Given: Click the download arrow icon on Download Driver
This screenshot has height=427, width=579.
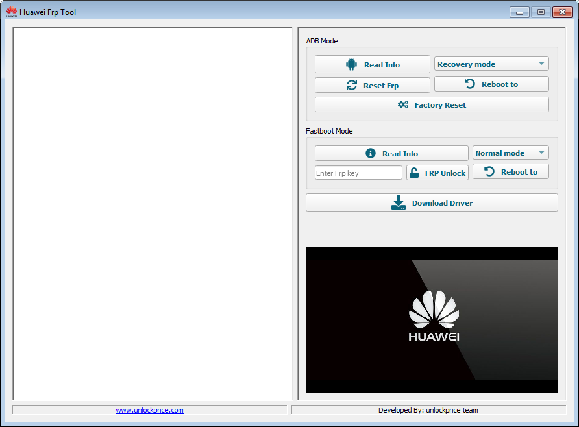Looking at the screenshot, I should 398,202.
